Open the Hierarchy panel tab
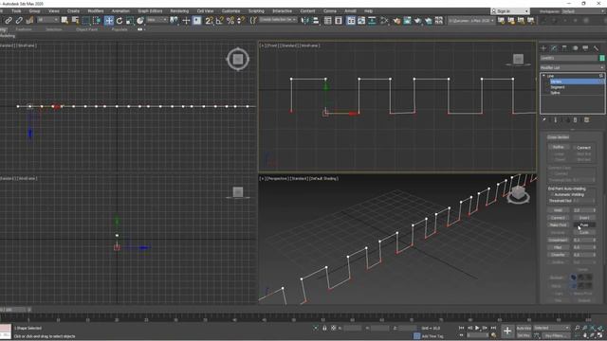The height and width of the screenshot is (341, 607). click(564, 48)
